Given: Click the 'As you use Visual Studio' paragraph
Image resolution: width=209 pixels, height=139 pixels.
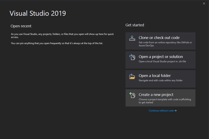Looking at the screenshot, I should click(62, 36).
